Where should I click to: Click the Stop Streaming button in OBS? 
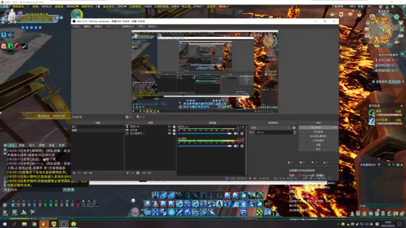pyautogui.click(x=318, y=128)
